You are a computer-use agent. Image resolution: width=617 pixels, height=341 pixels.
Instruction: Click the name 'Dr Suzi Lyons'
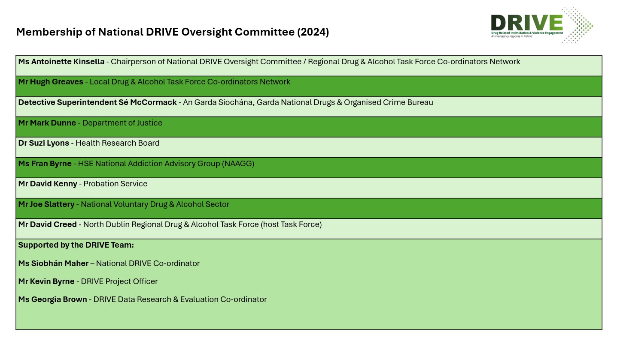coord(44,143)
